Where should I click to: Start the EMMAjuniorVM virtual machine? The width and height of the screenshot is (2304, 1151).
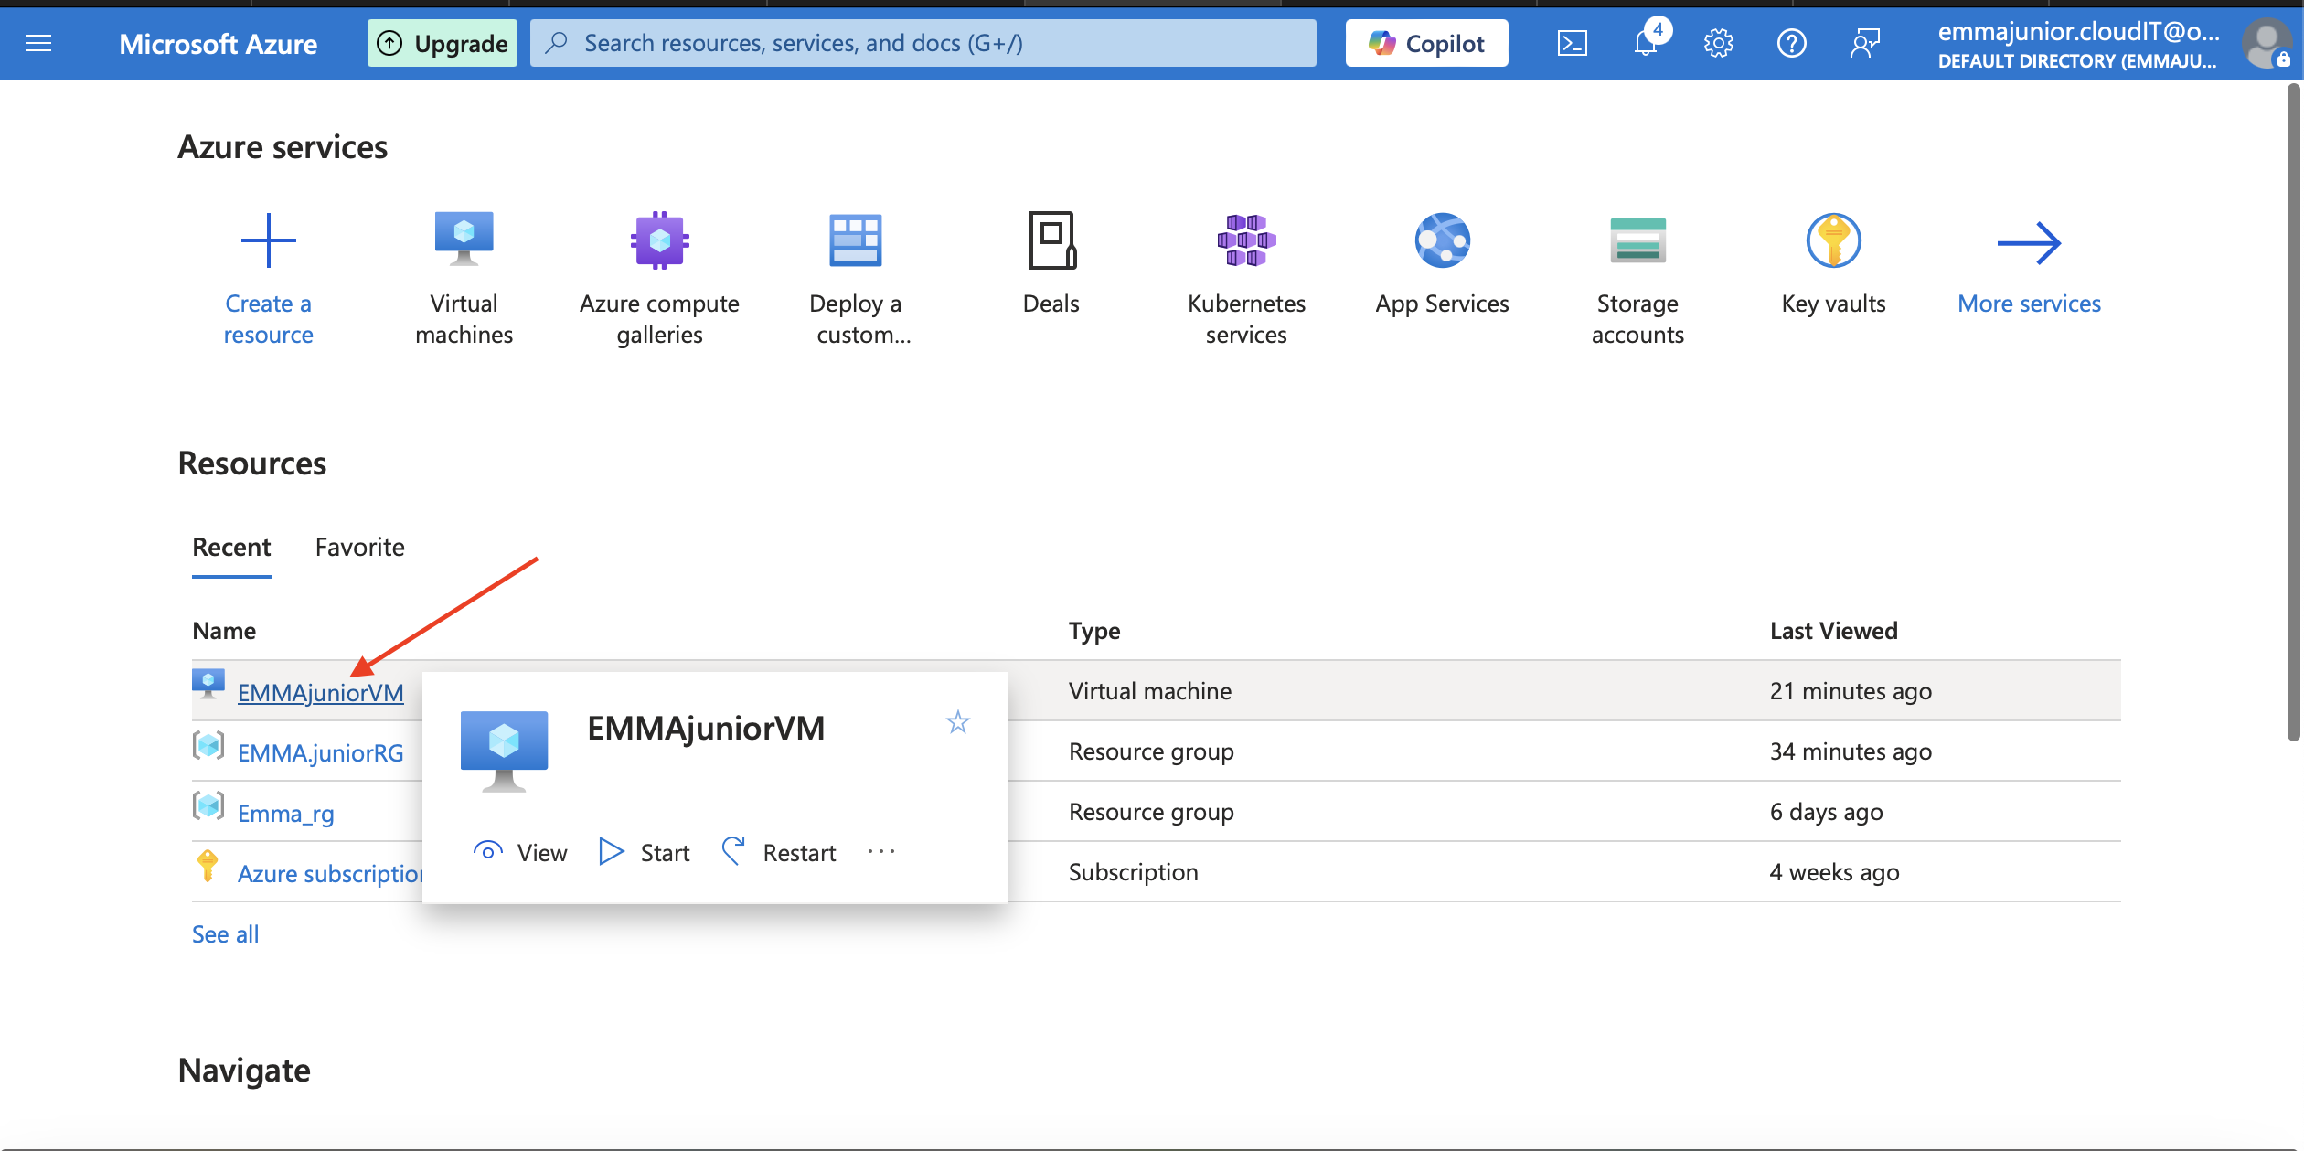click(645, 852)
